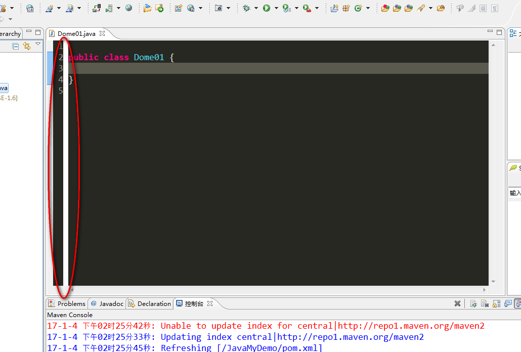Viewport: 521px width, 352px height.
Task: Click the Debug bug icon
Action: tap(246, 8)
